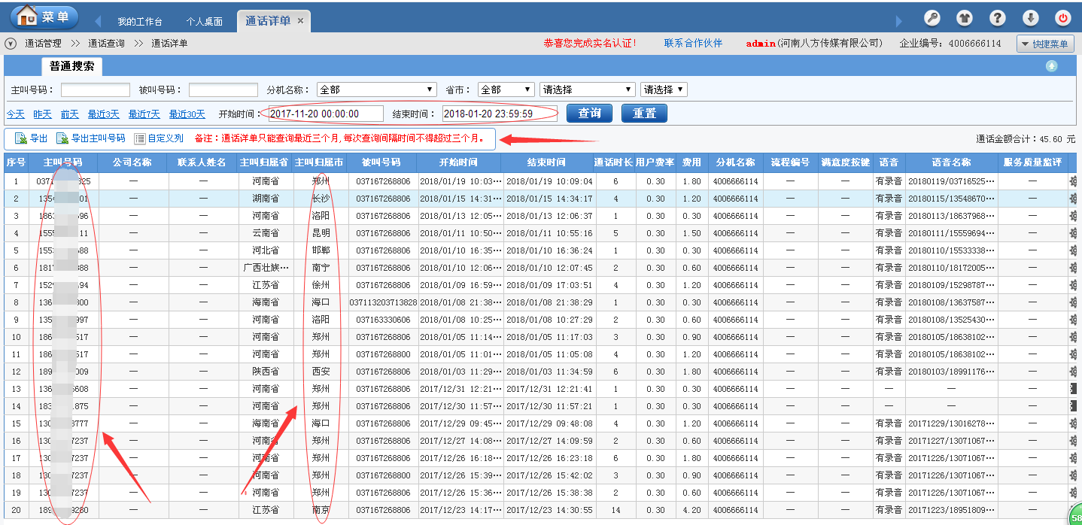Expand the 分机名称 dropdown
Screen dimensions: 1082x525
click(377, 90)
